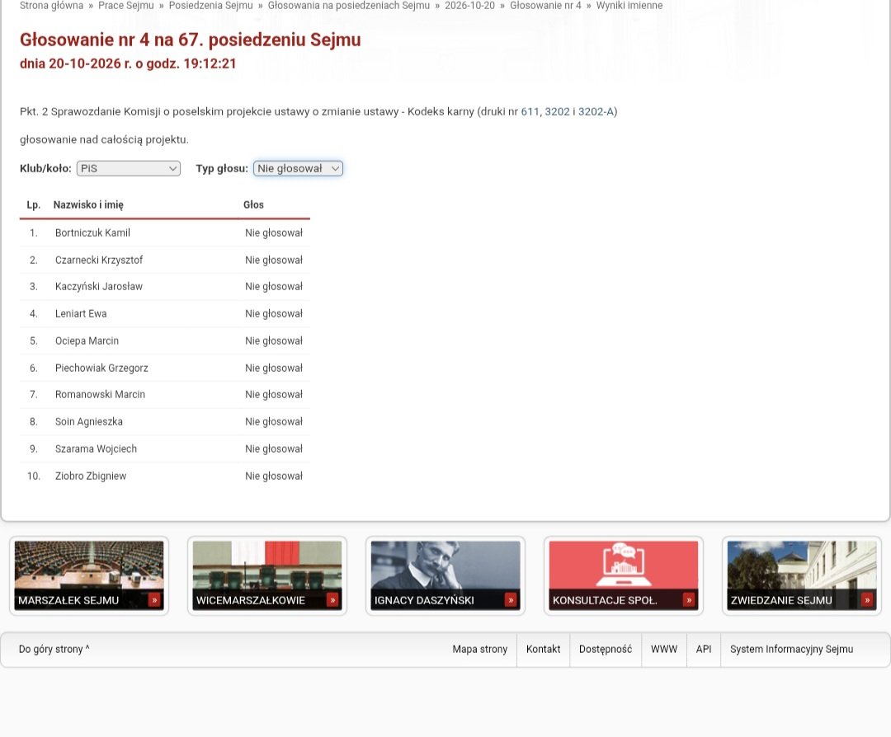Open druk nr 3202-A link
Image resolution: width=891 pixels, height=737 pixels.
[x=596, y=112]
